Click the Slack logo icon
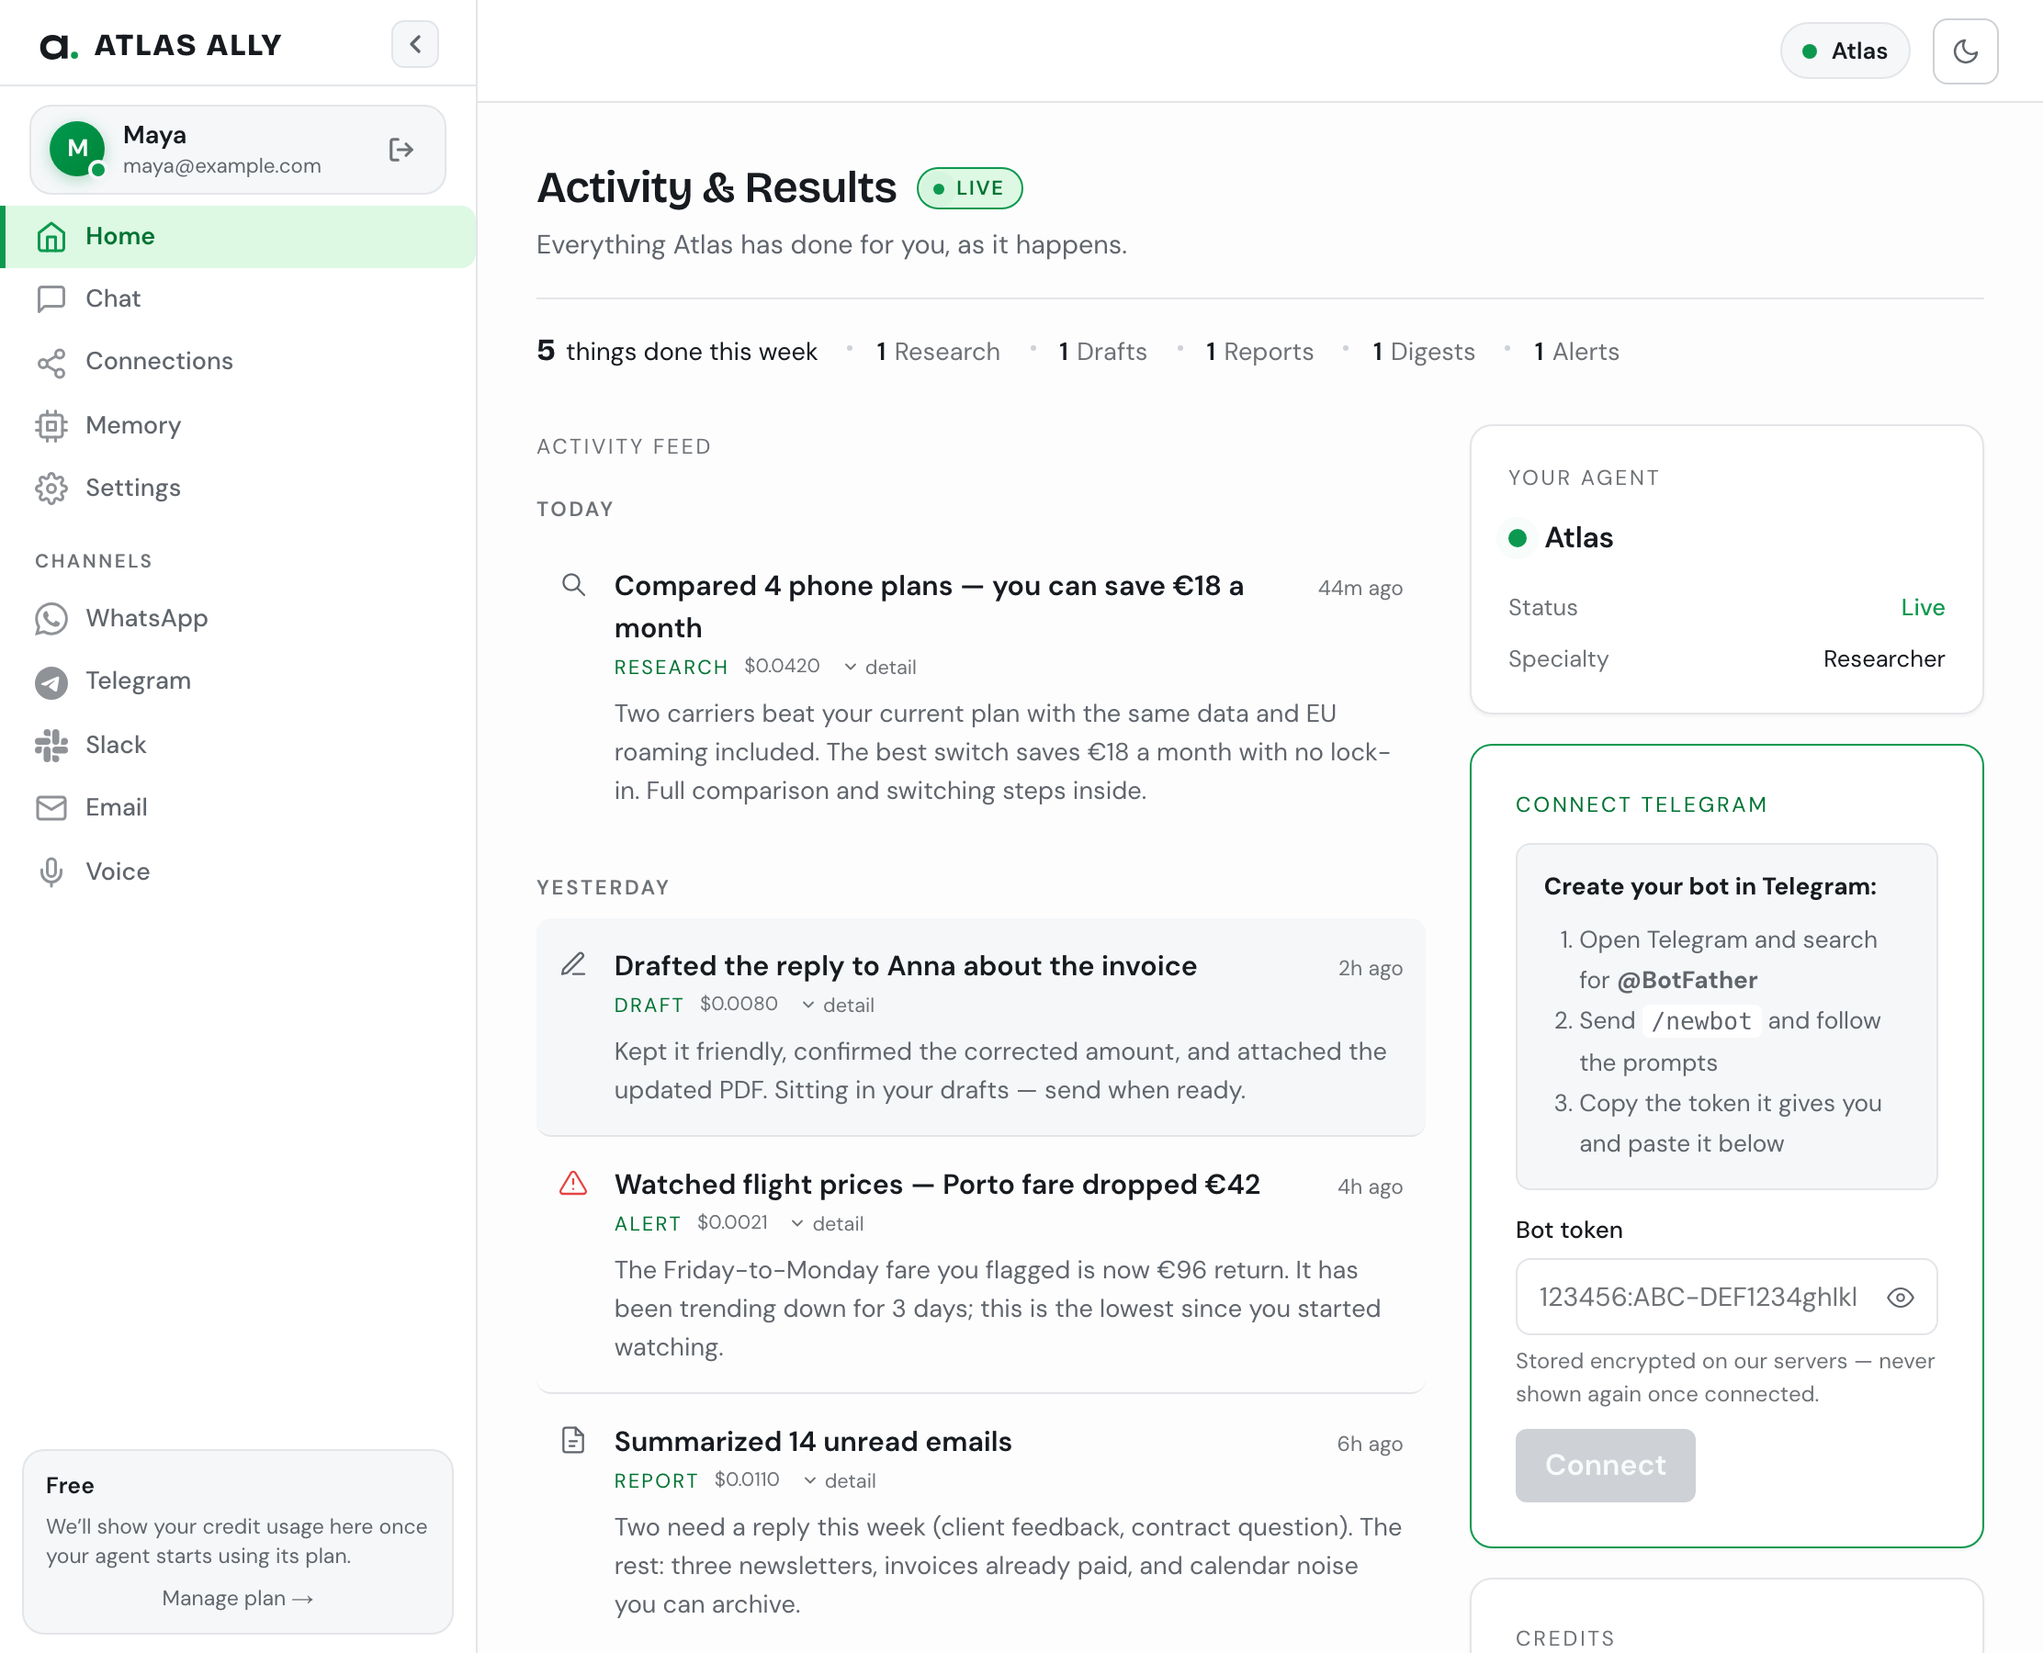2043x1653 pixels. (x=51, y=746)
